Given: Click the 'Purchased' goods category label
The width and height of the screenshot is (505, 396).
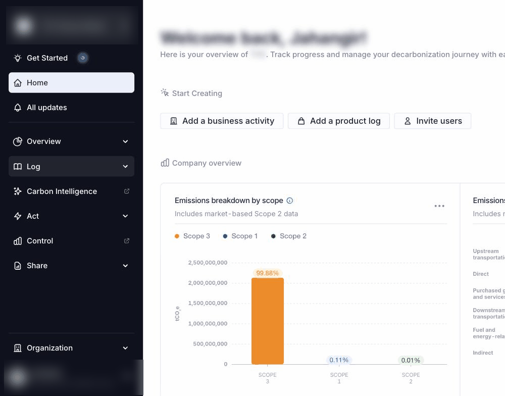Looking at the screenshot, I should (x=488, y=293).
